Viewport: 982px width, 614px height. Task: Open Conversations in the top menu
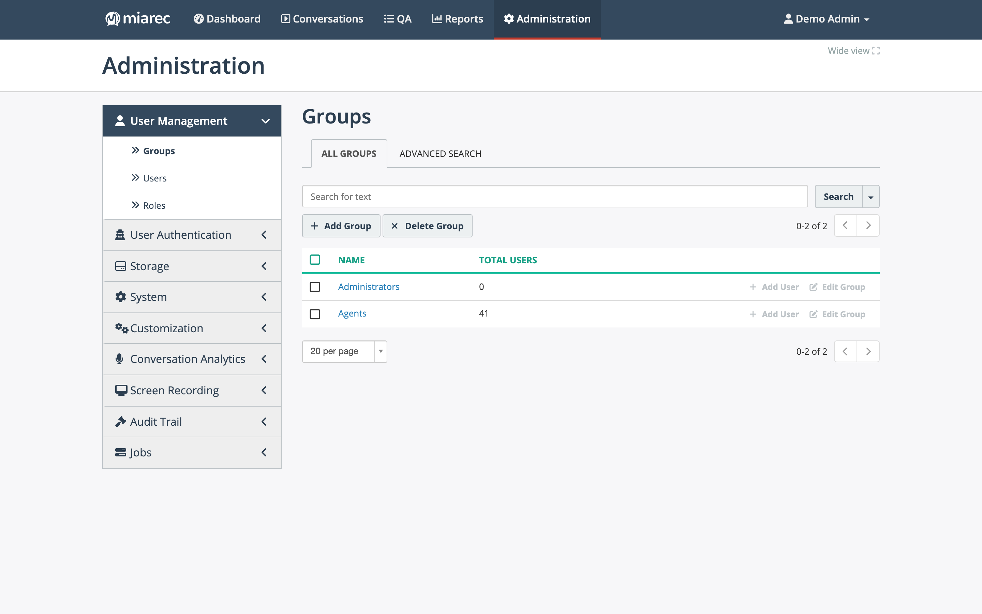click(x=322, y=19)
